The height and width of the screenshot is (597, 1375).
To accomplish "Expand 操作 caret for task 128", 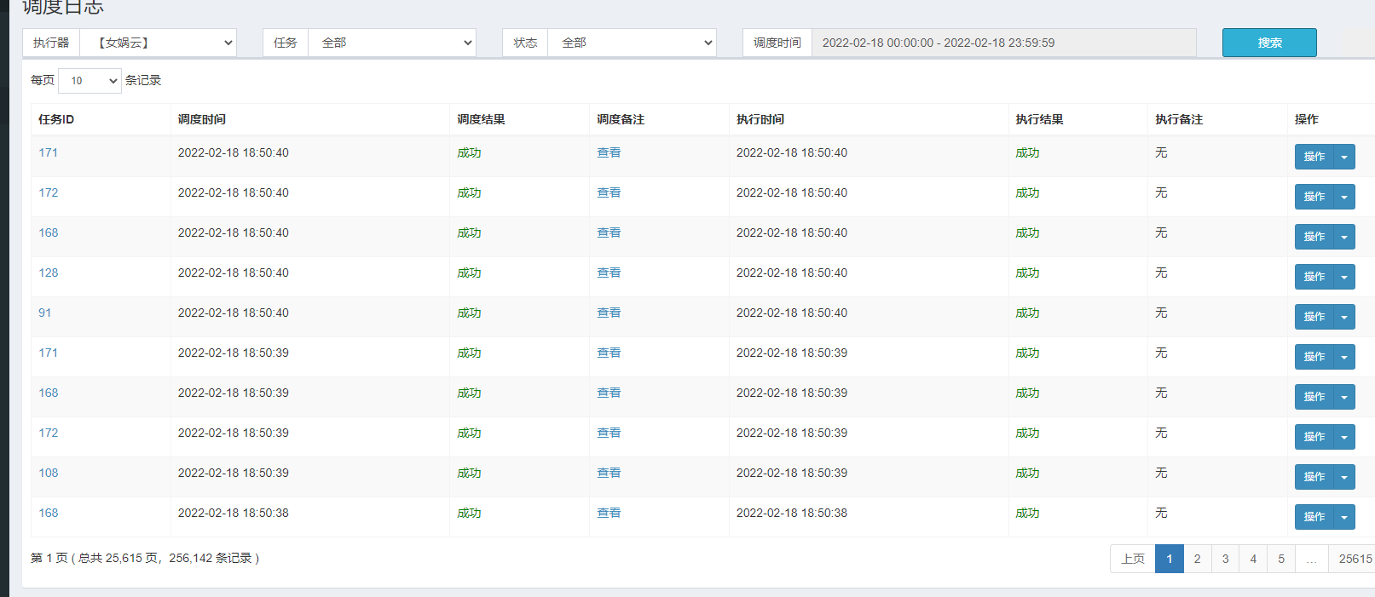I will (1344, 277).
